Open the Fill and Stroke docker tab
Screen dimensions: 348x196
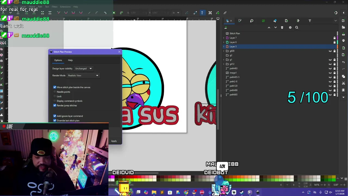pyautogui.click(x=240, y=21)
